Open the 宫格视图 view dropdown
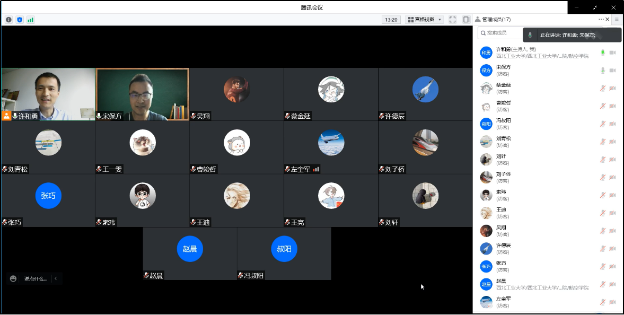Screen dimensions: 624x315 pos(424,20)
